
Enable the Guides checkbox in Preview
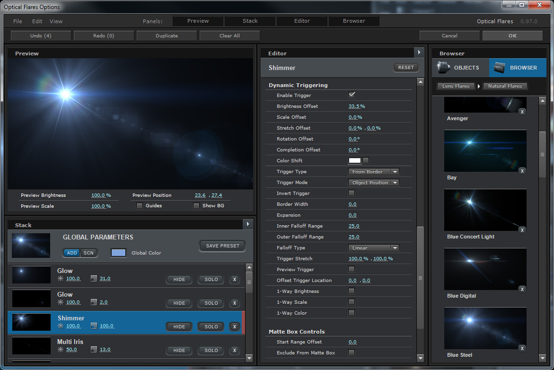click(139, 206)
